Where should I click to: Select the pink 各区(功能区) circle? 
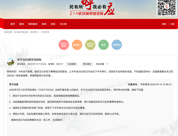click(64, 45)
